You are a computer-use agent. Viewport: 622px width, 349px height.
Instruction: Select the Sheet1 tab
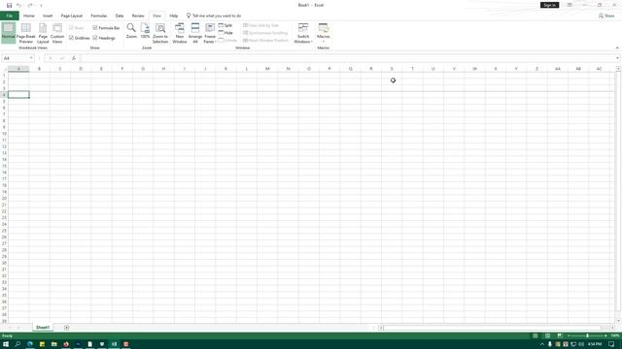tap(43, 328)
